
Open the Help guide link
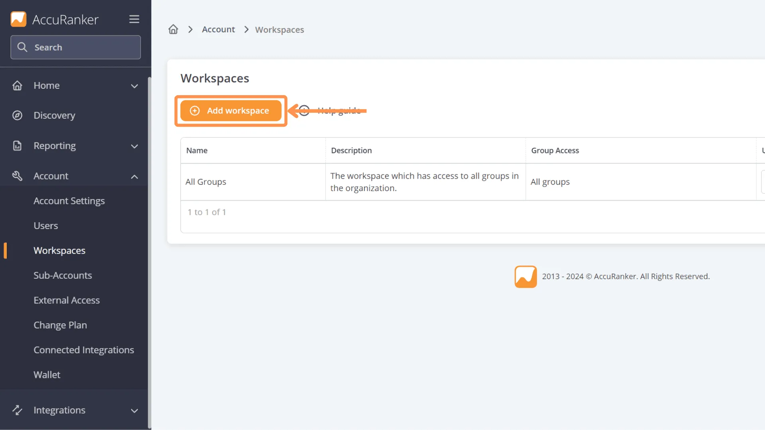pyautogui.click(x=339, y=110)
